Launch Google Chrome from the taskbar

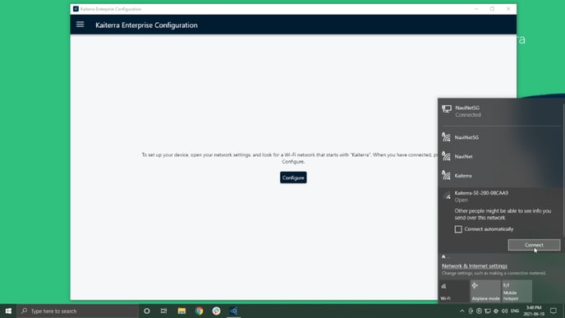pos(199,311)
